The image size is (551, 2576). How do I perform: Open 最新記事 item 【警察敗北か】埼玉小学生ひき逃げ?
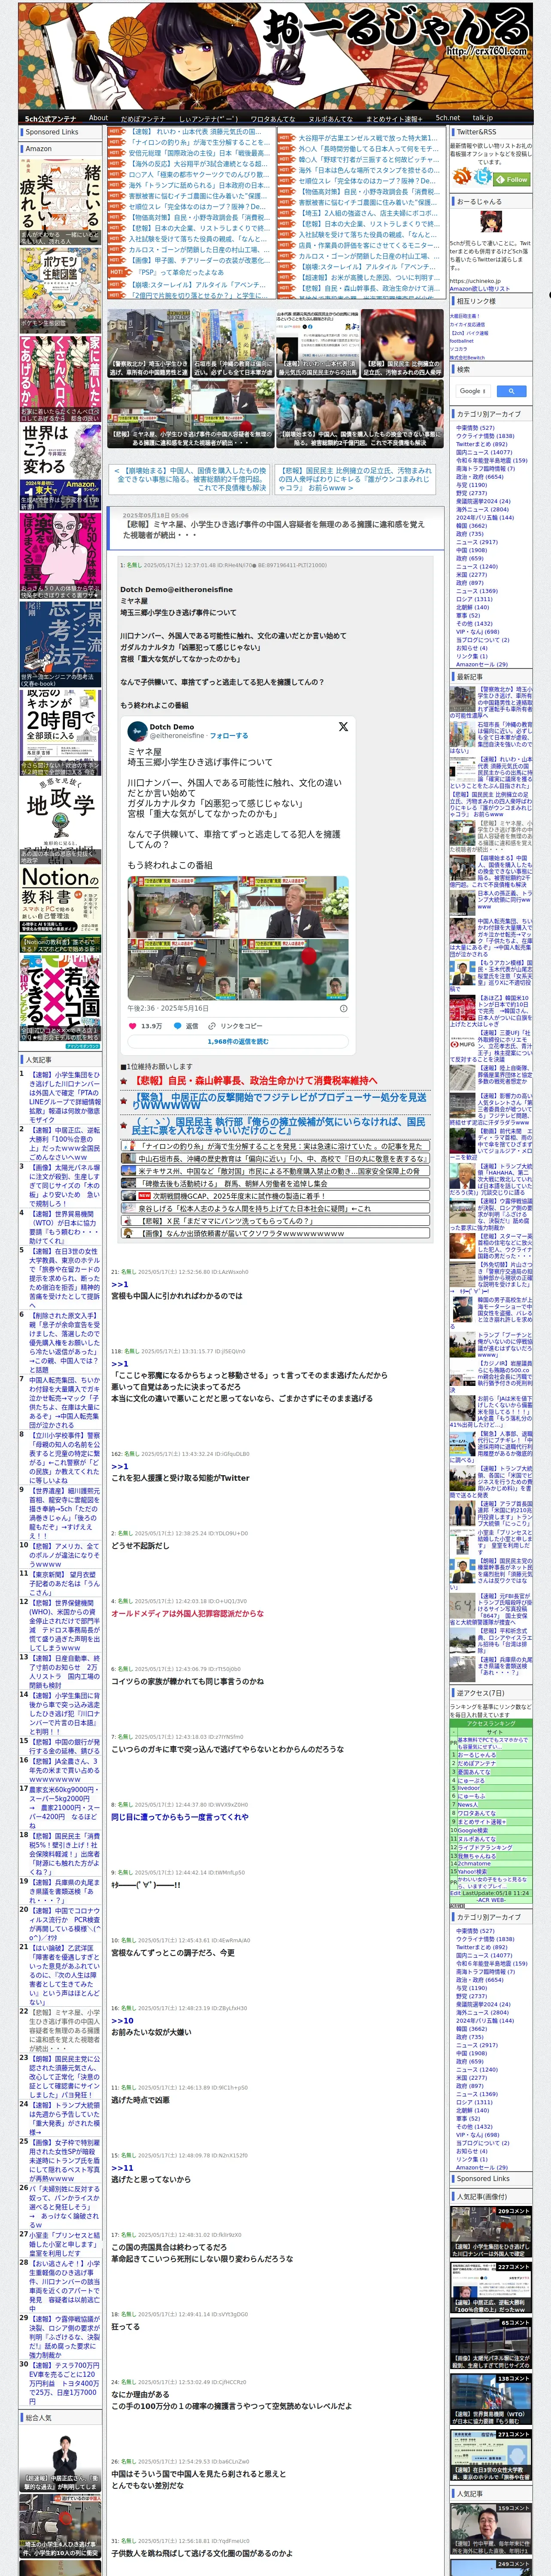[x=490, y=702]
